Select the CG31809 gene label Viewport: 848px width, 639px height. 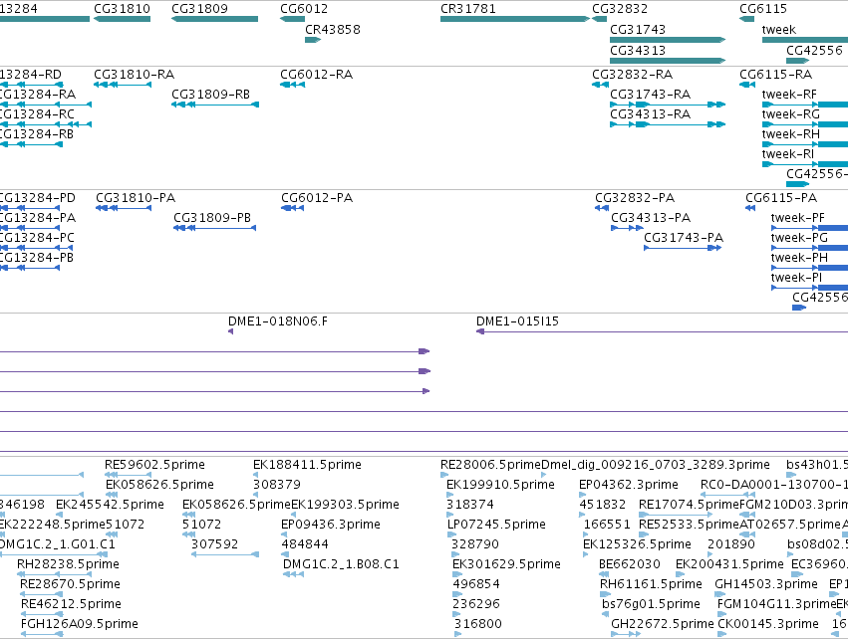tap(199, 9)
